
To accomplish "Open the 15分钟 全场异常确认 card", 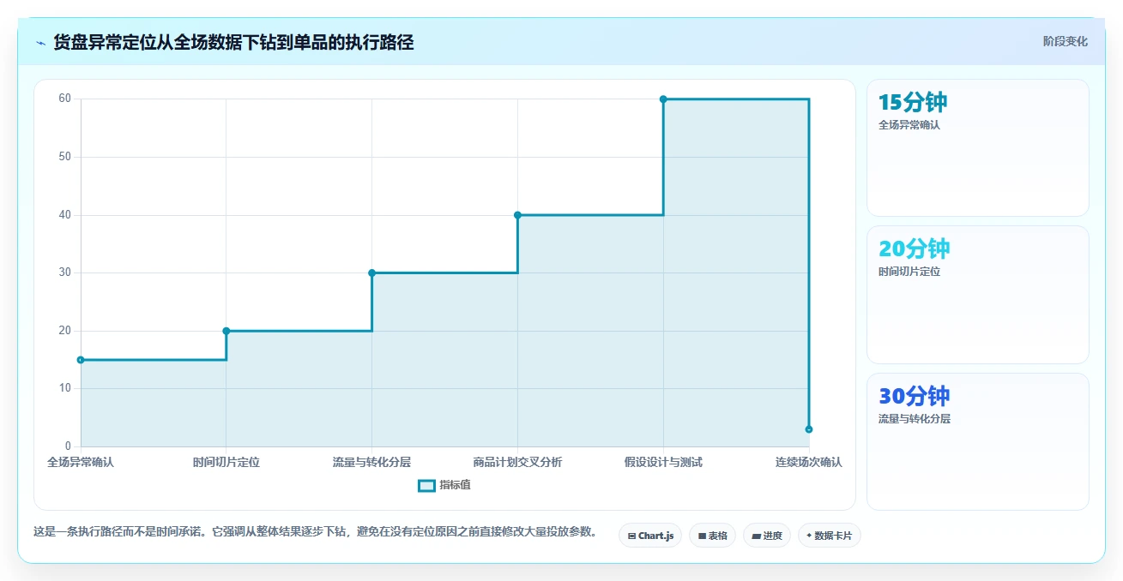I will point(978,147).
